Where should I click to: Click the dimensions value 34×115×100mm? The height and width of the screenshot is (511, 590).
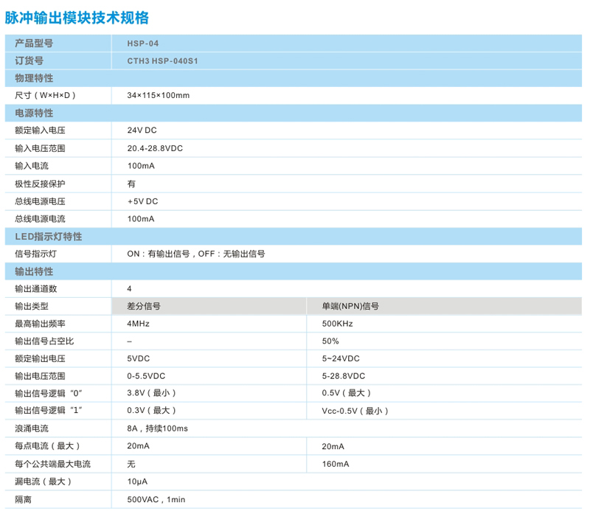point(158,96)
